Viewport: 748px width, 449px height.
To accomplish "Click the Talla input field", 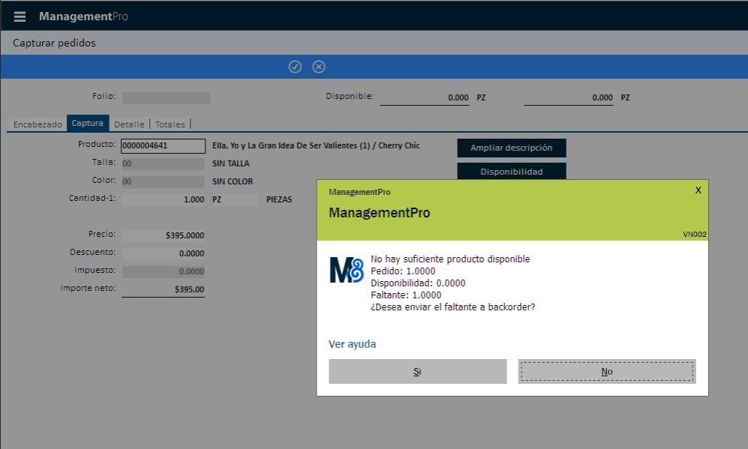I will pyautogui.click(x=162, y=163).
